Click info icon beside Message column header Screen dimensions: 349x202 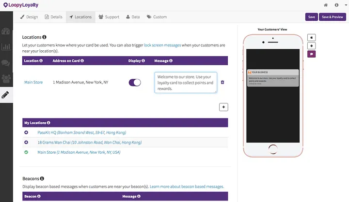point(171,60)
